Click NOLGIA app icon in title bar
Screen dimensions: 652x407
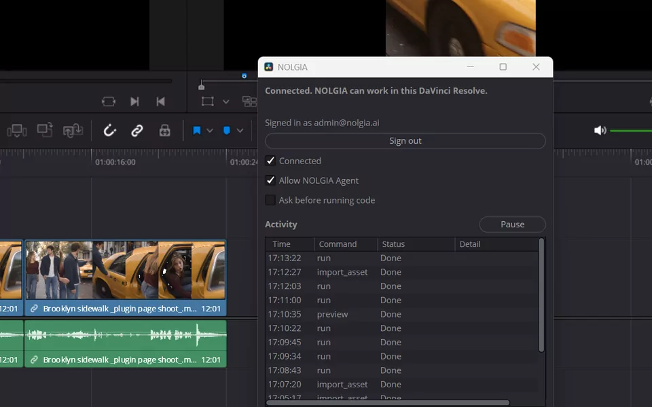pyautogui.click(x=269, y=67)
